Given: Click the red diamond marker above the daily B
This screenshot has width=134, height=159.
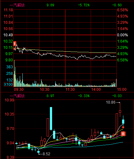Looking at the screenshot, I should (123, 127).
